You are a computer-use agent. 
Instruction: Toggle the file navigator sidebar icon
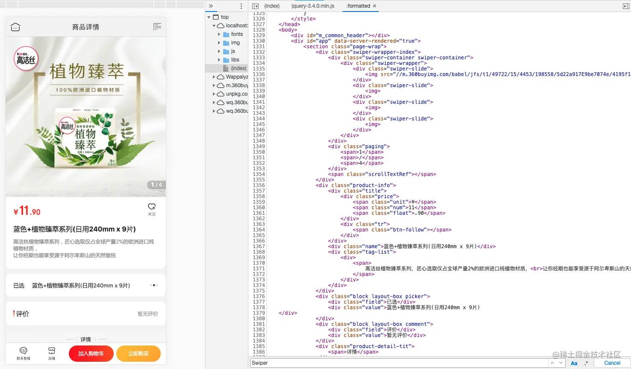[255, 6]
